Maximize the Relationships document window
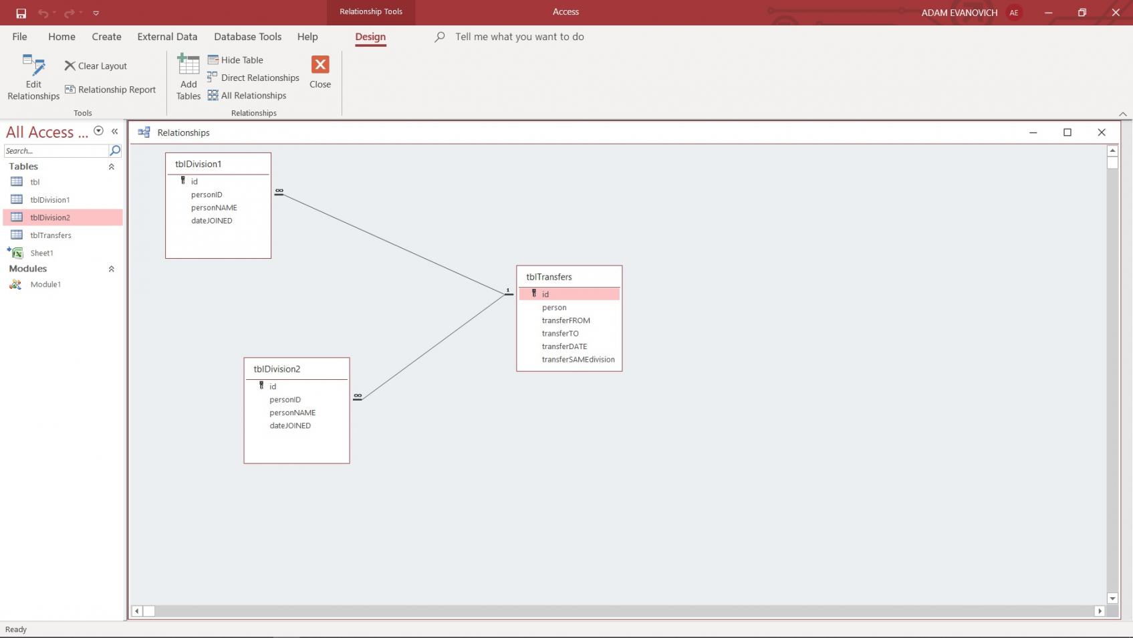 [1067, 132]
